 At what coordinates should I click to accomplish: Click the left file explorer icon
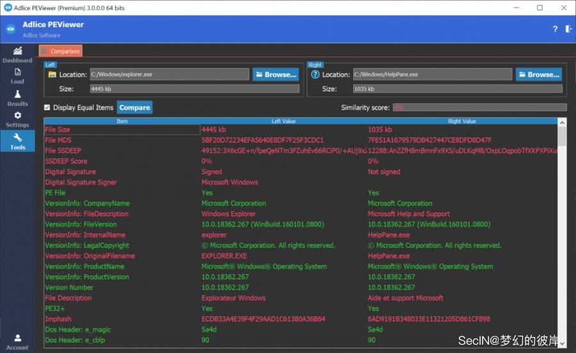point(52,75)
